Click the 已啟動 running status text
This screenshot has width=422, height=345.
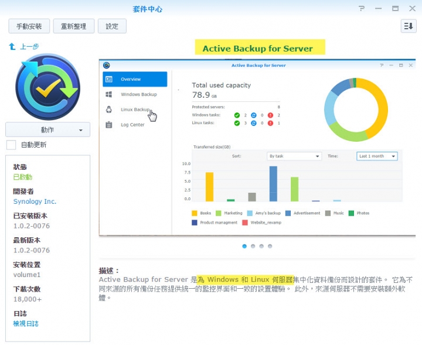point(23,177)
